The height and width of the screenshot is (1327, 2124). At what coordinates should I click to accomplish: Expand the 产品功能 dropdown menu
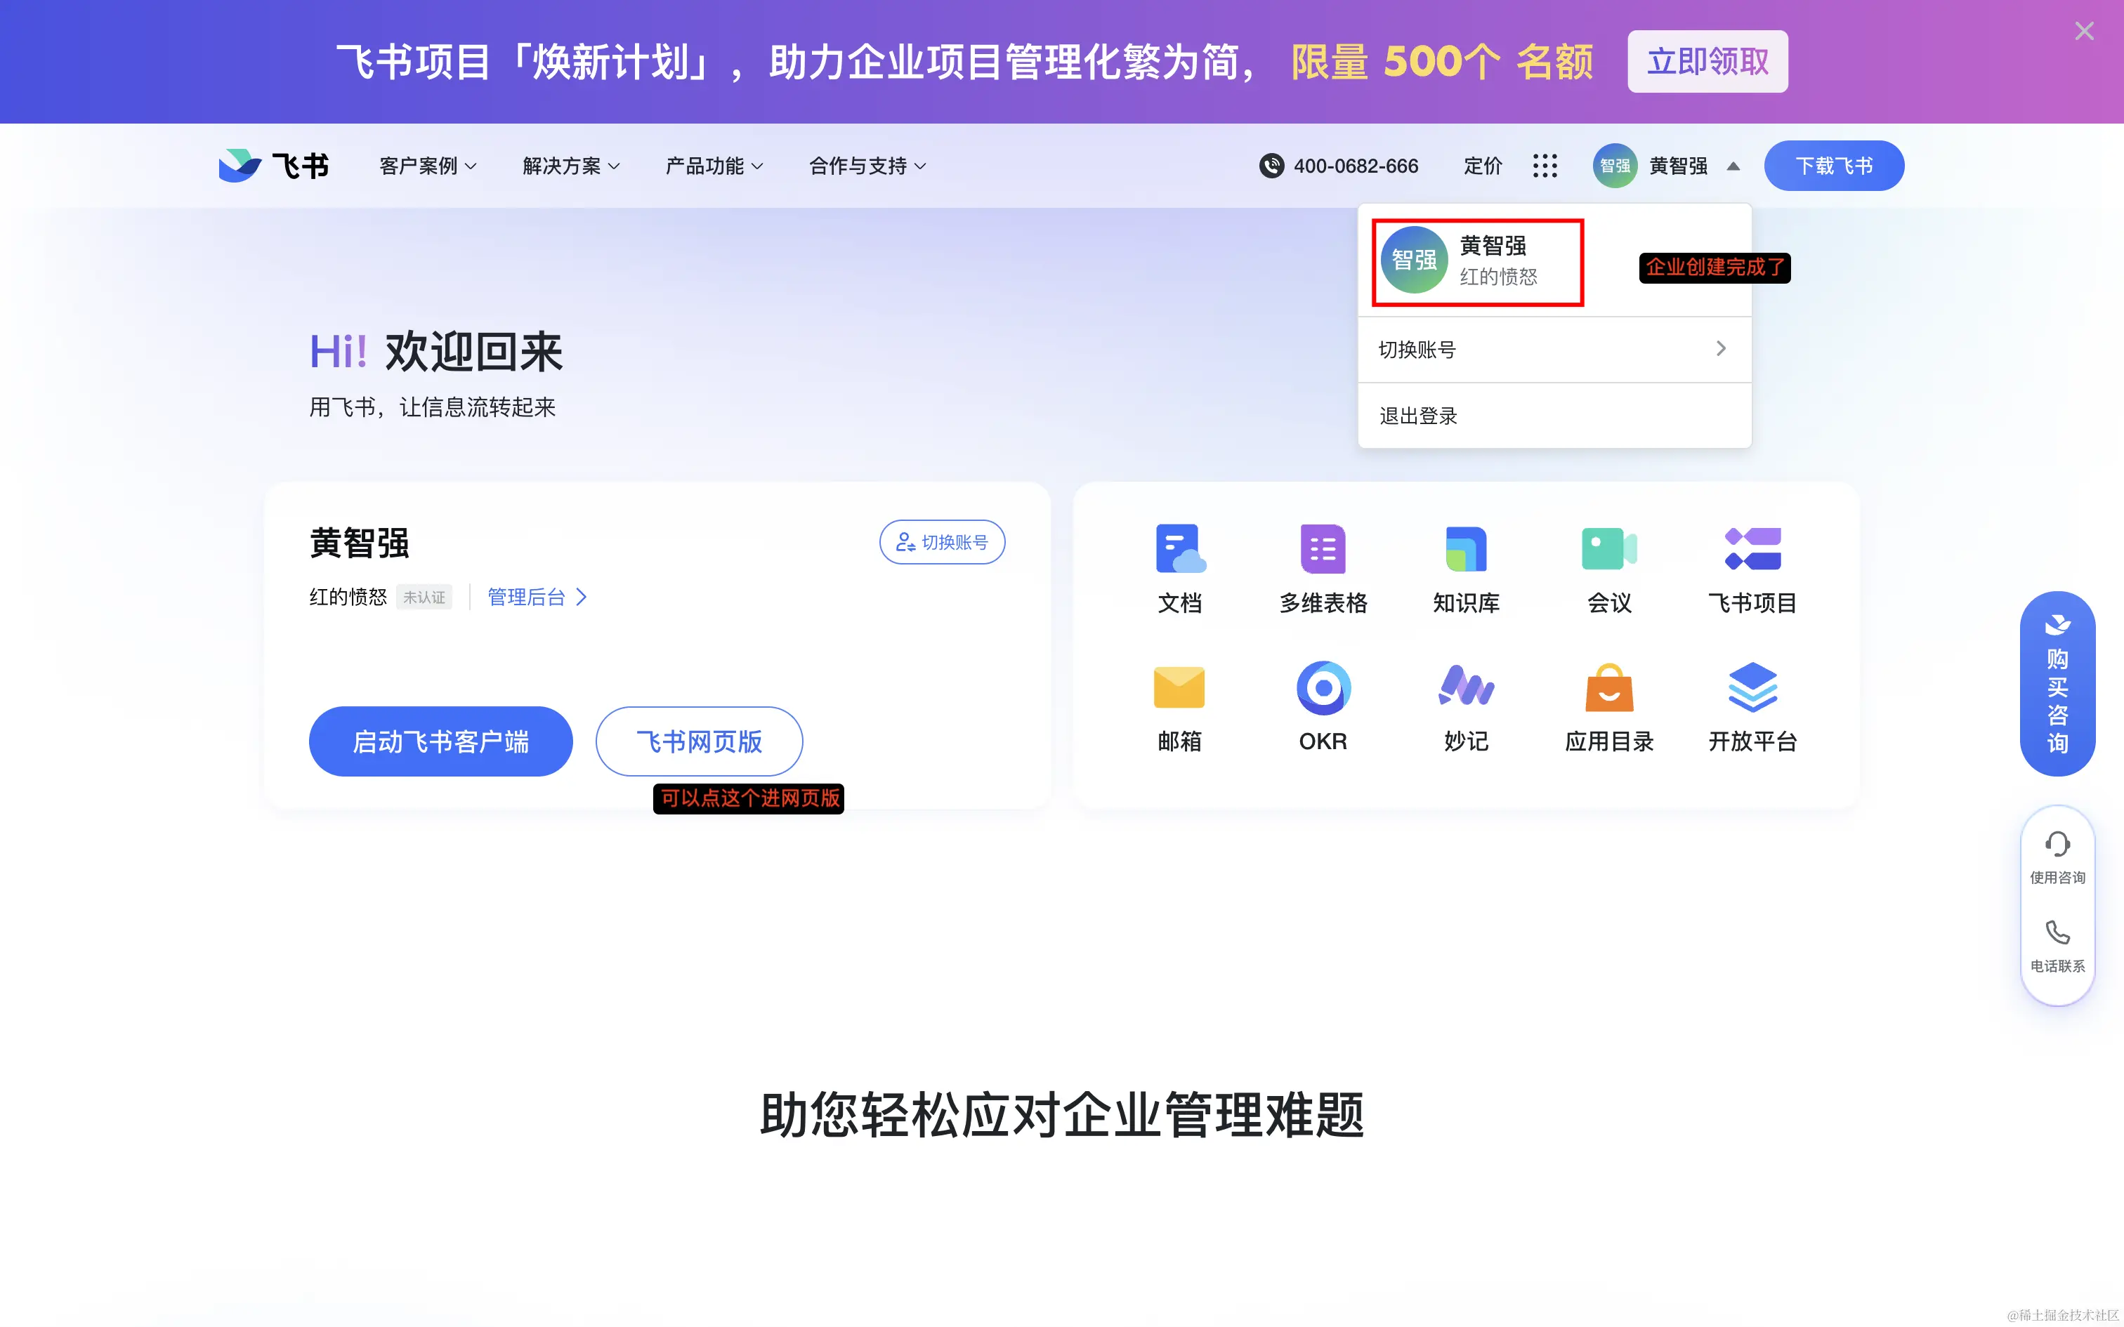click(x=714, y=166)
